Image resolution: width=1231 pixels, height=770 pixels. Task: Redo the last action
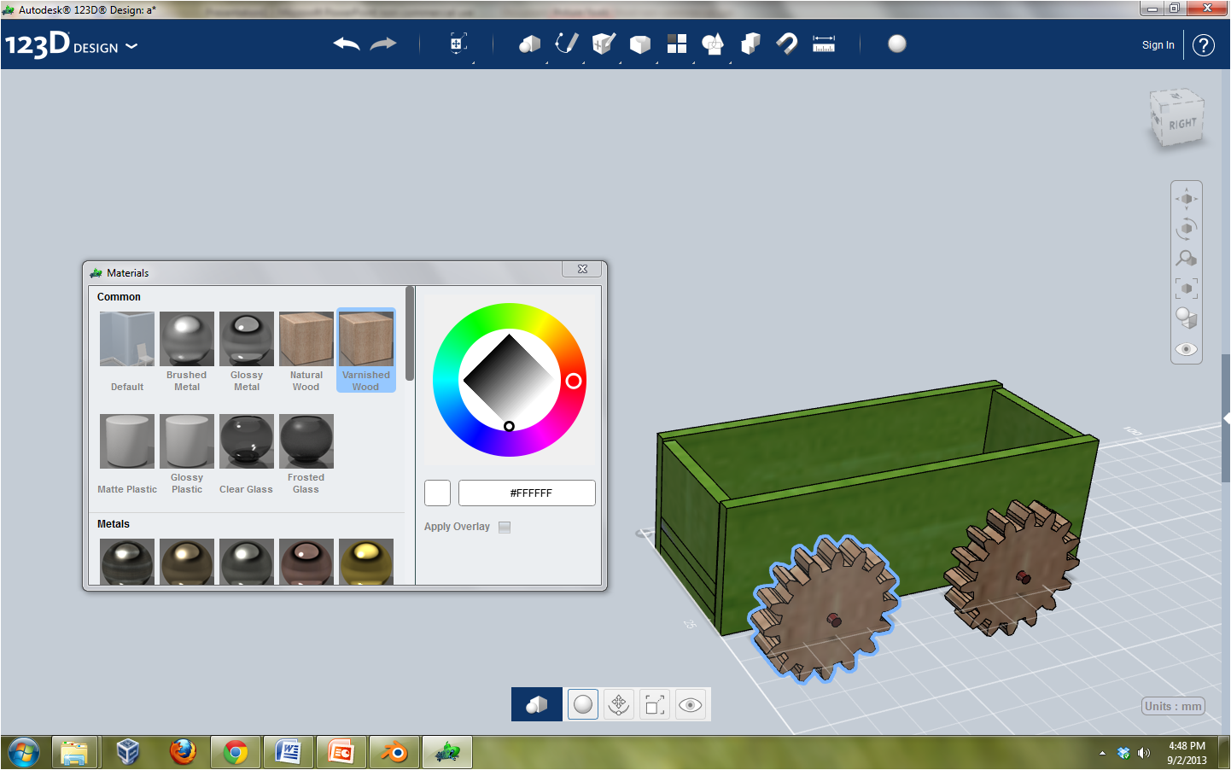383,44
